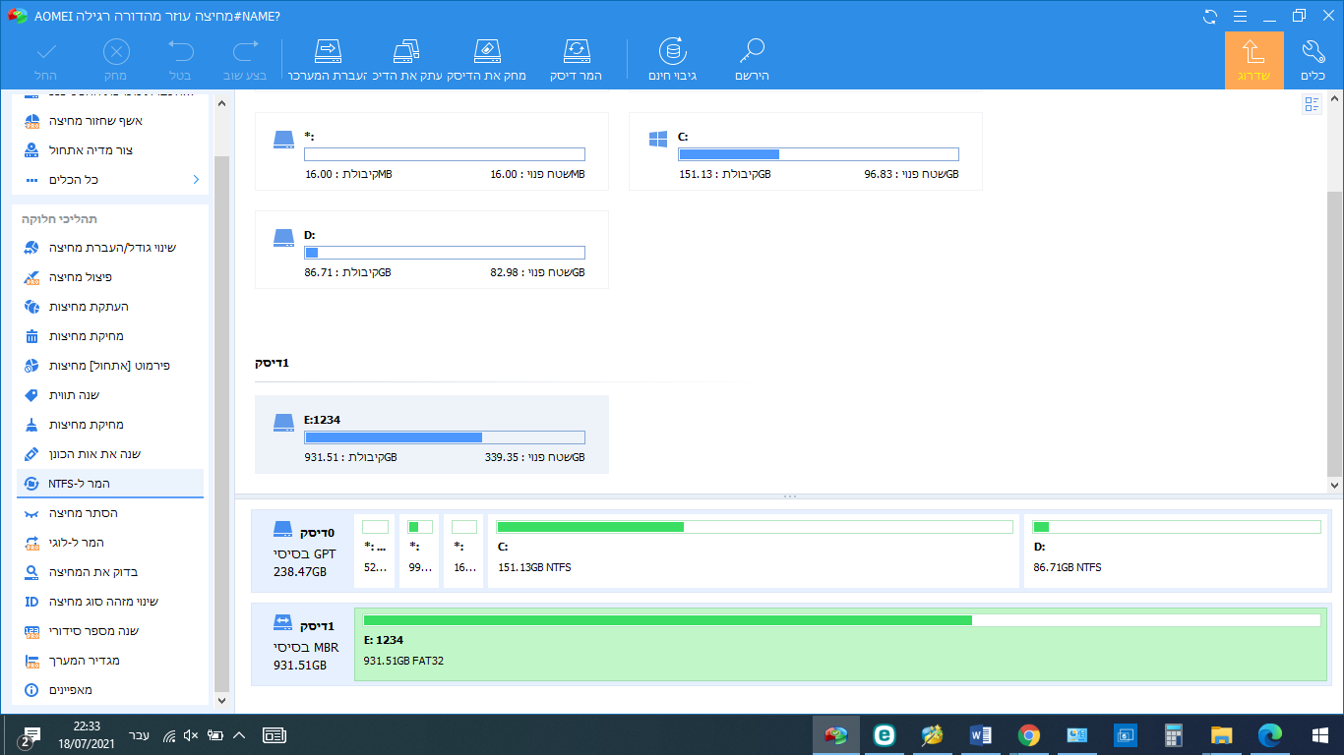Click the refresh icon in title bar
The height and width of the screenshot is (755, 1344).
[x=1209, y=16]
